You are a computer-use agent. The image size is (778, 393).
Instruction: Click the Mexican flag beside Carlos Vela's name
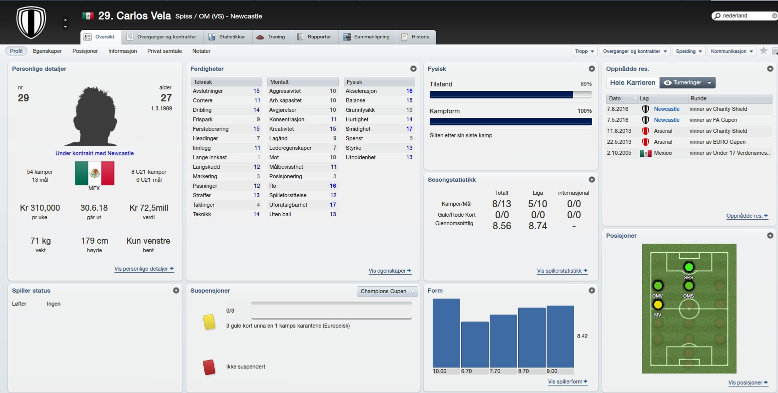click(88, 16)
